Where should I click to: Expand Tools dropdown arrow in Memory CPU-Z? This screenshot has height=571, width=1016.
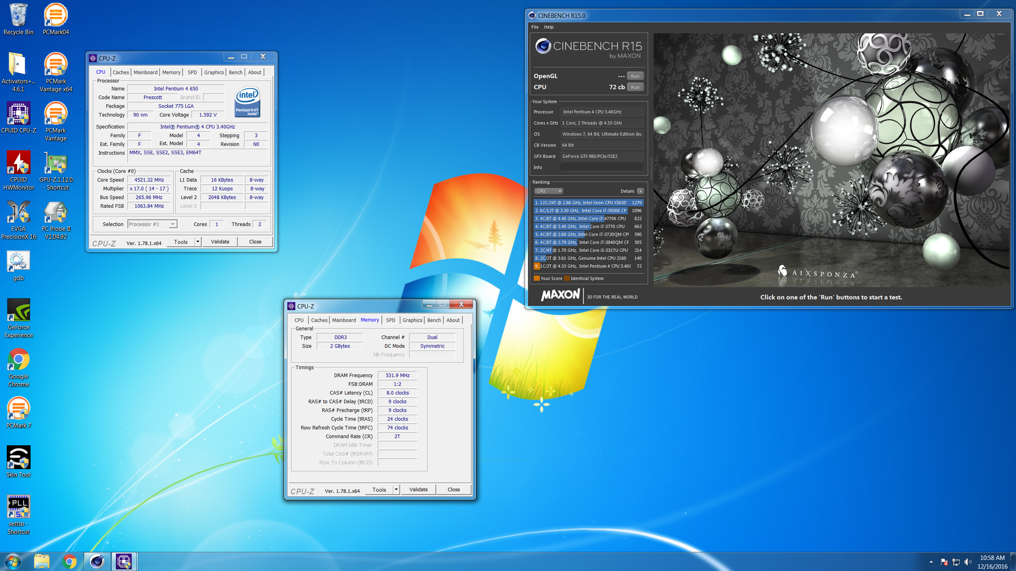pos(396,489)
